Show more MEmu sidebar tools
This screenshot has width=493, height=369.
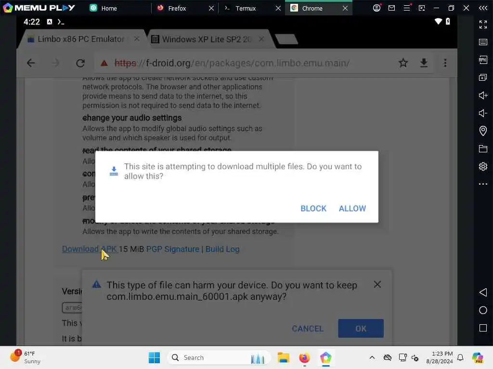(x=483, y=184)
